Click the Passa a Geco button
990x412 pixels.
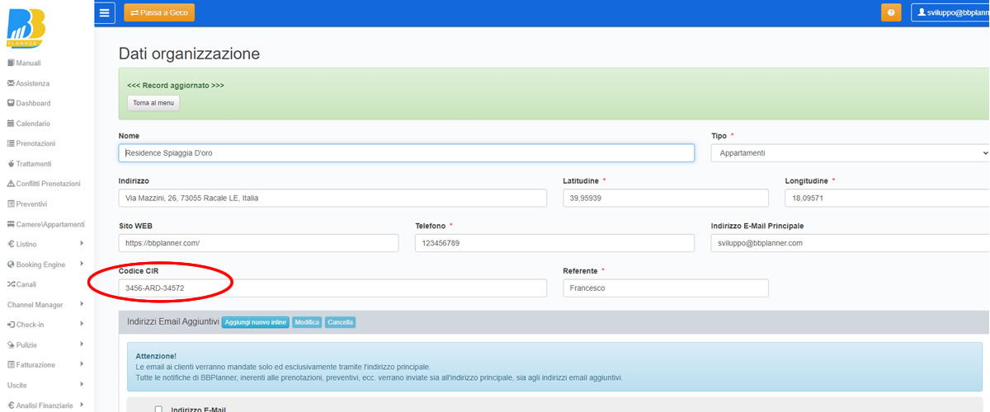pyautogui.click(x=159, y=13)
